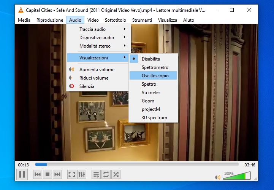Toggle remaining time on 03:46 label
The image size is (274, 190).
tap(250, 165)
